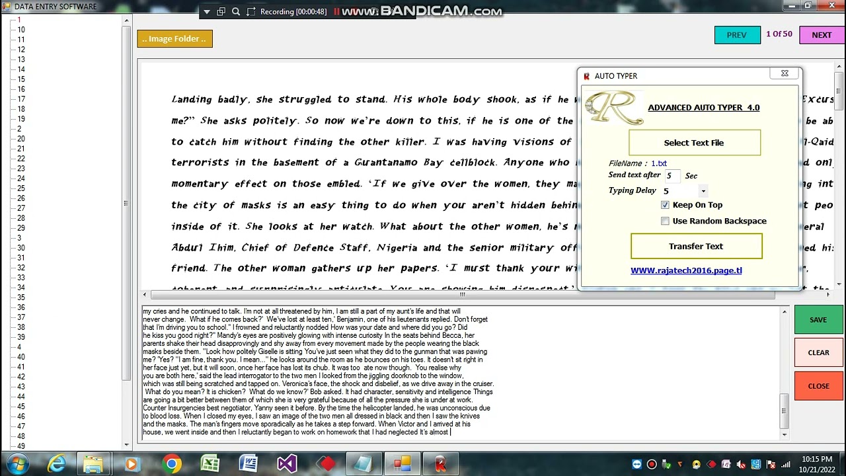Click the Auto Typer title bar icon
The image size is (846, 476).
(586, 76)
